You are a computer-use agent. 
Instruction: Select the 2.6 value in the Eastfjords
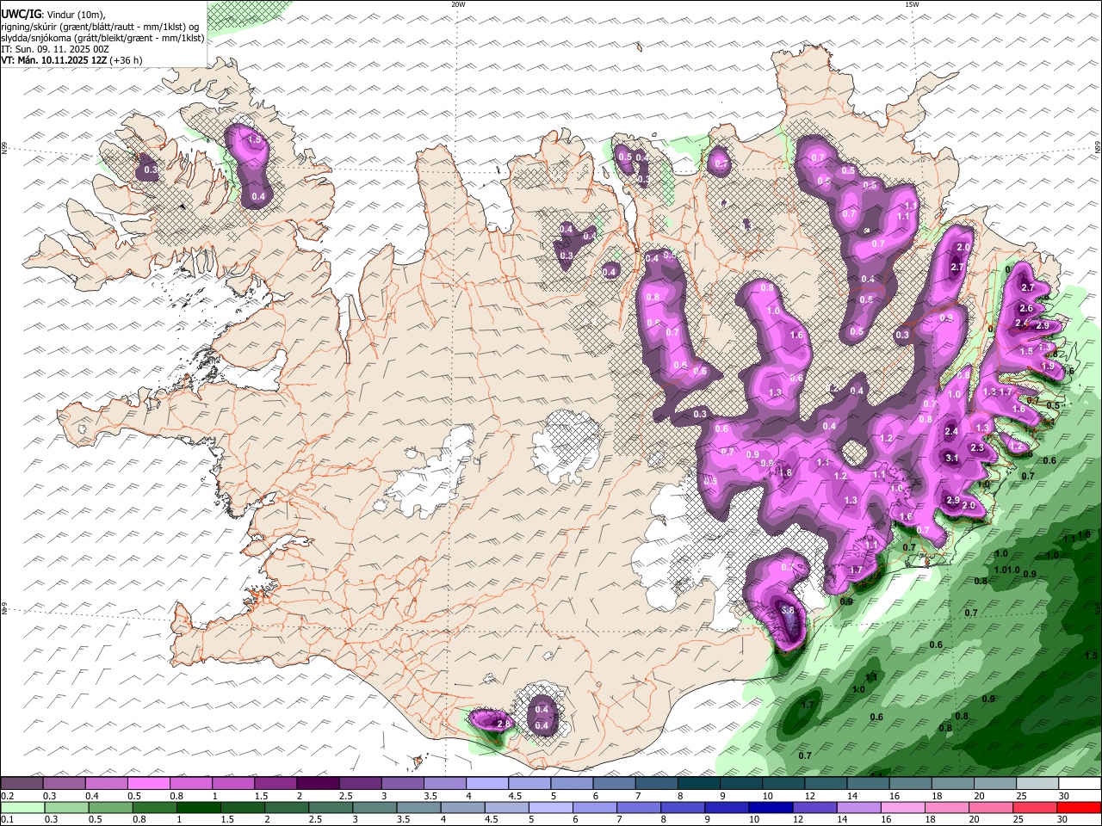coord(1025,309)
